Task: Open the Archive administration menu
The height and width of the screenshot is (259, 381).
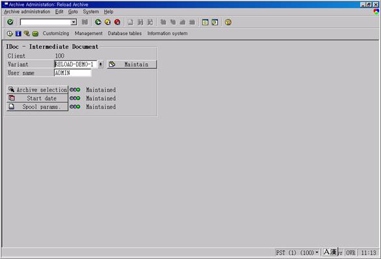Action: (27, 12)
